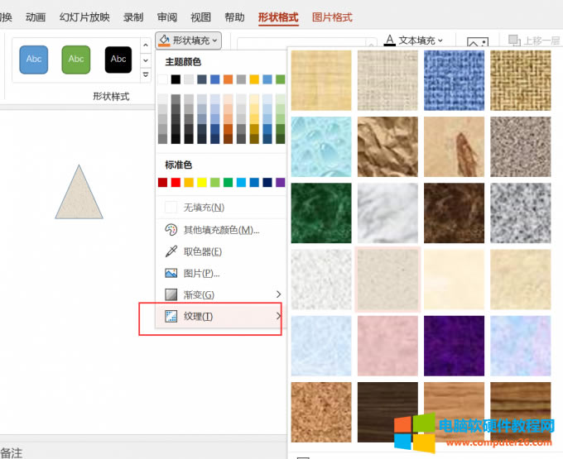
Task: Click the gradient icon for 渐变
Action: [171, 294]
